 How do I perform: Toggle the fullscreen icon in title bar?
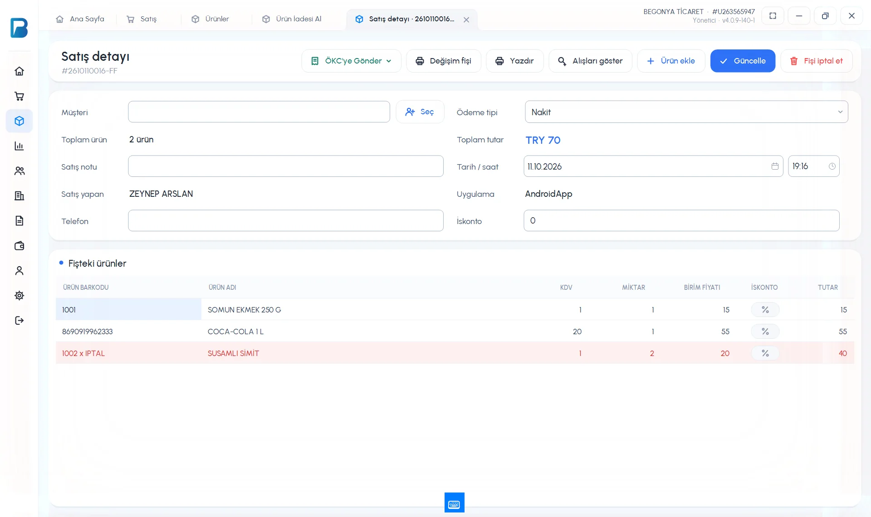point(773,16)
